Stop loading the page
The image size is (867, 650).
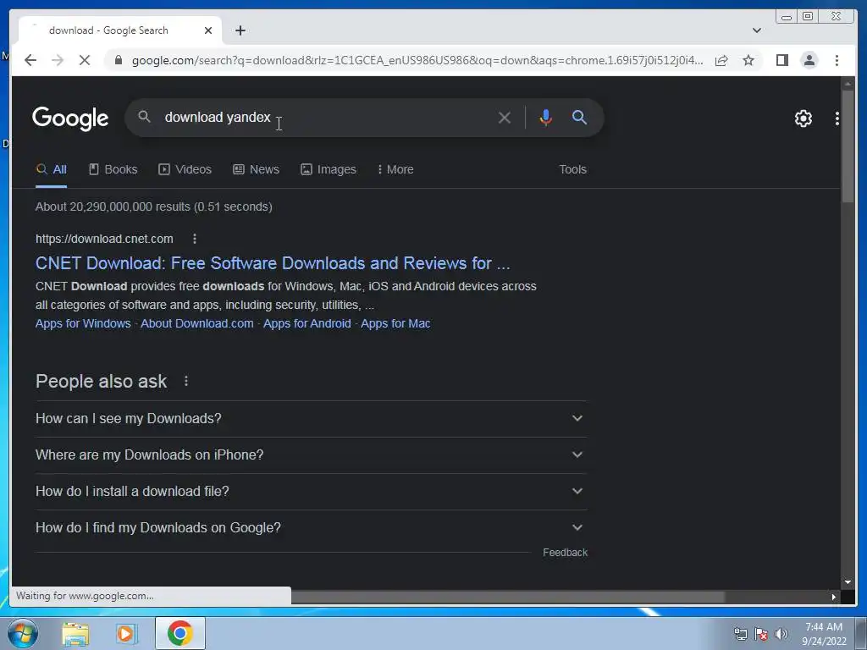[x=85, y=60]
